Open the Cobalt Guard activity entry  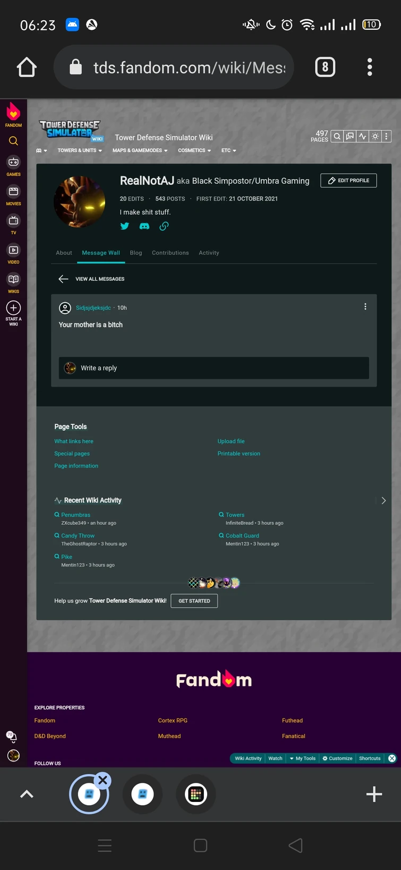click(x=242, y=536)
